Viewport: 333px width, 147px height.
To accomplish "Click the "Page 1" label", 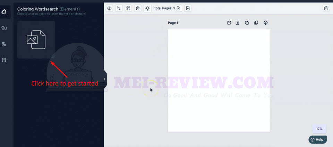I will [173, 23].
